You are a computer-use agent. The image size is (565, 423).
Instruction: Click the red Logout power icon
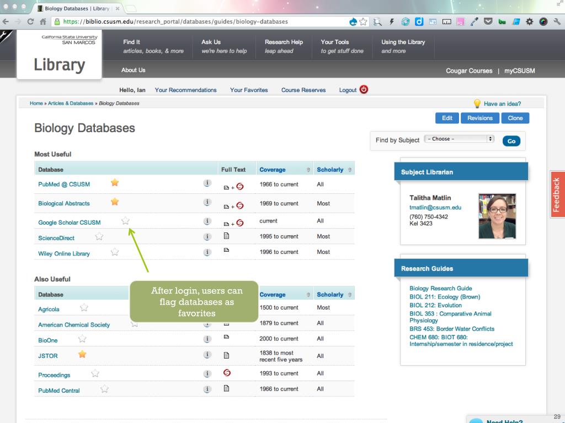click(x=364, y=90)
